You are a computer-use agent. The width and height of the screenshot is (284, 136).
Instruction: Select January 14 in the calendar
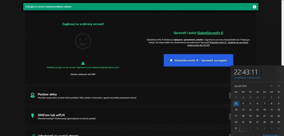click(264, 110)
